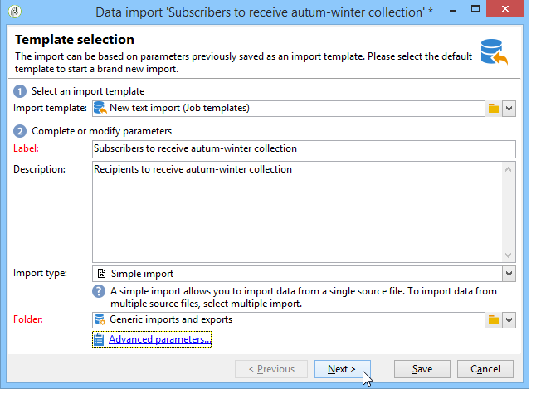Open the Import type dropdown
The width and height of the screenshot is (541, 399).
coord(508,273)
